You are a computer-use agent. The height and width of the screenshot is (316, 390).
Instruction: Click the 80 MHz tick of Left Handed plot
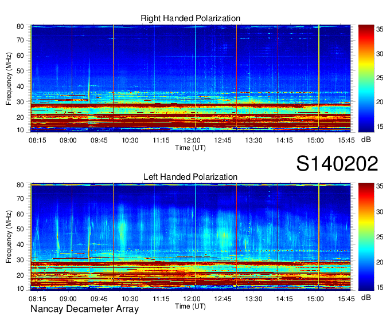[x=20, y=185]
